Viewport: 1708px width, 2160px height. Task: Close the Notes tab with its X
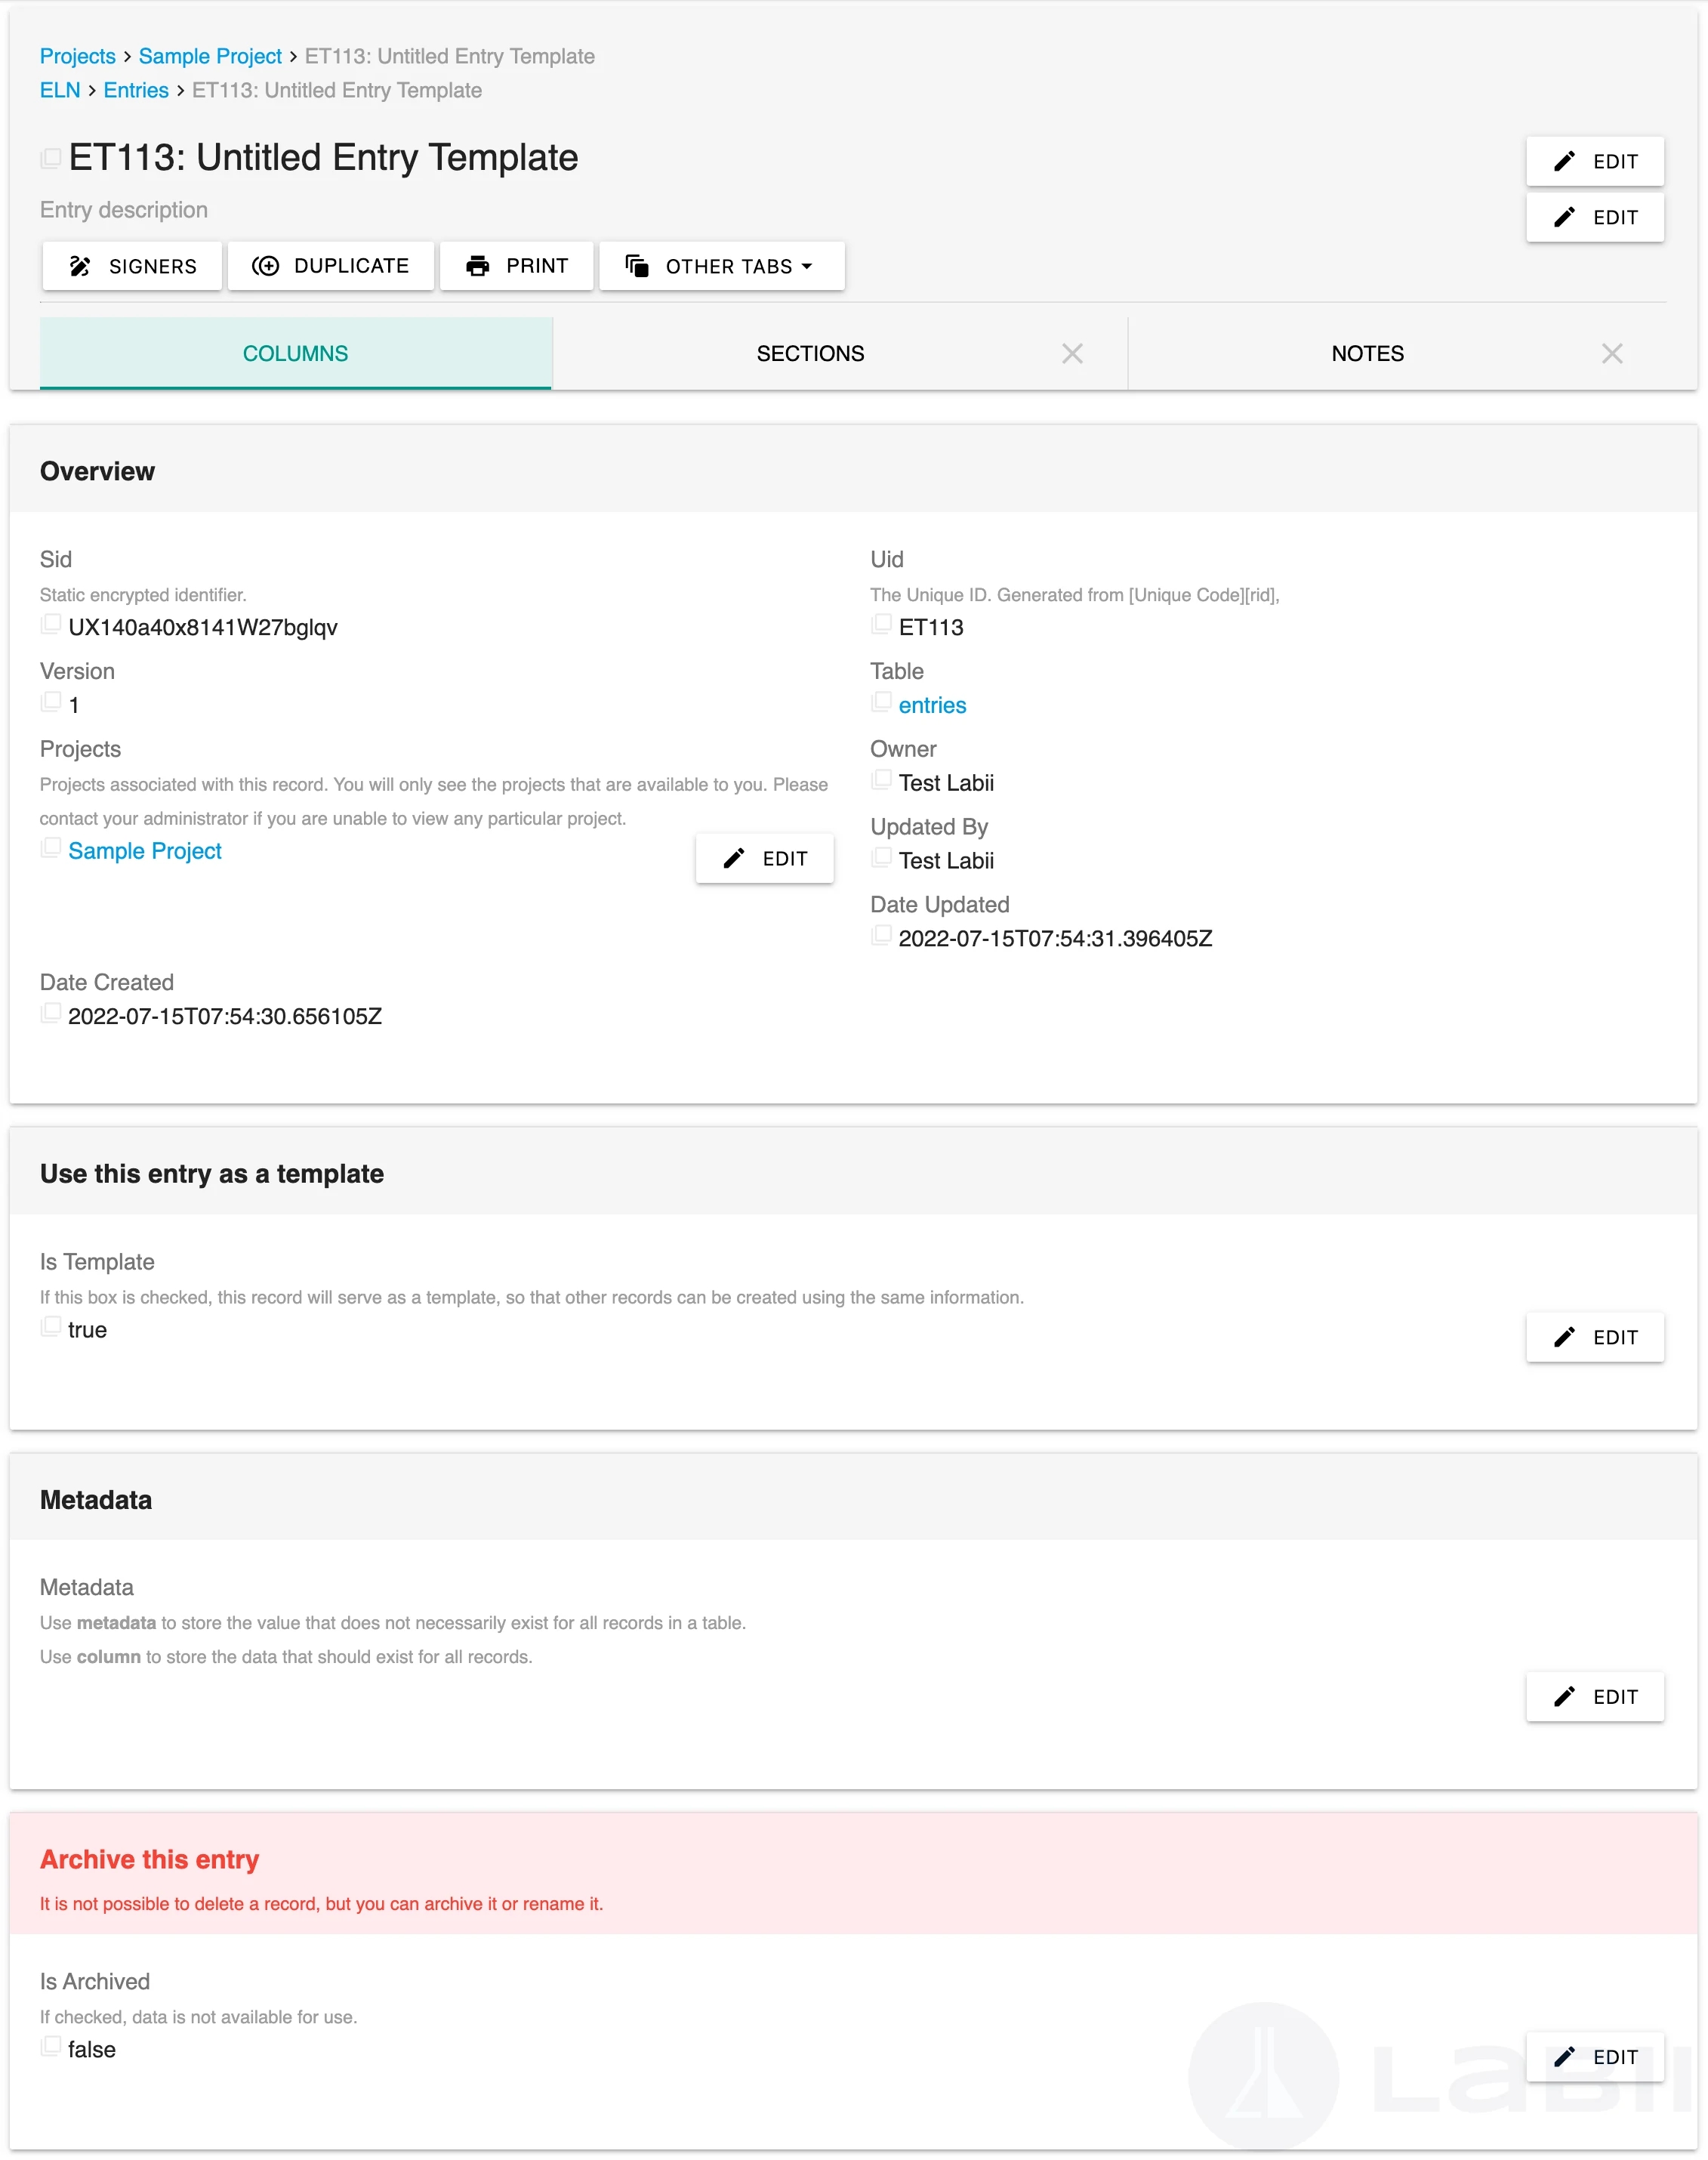point(1611,354)
